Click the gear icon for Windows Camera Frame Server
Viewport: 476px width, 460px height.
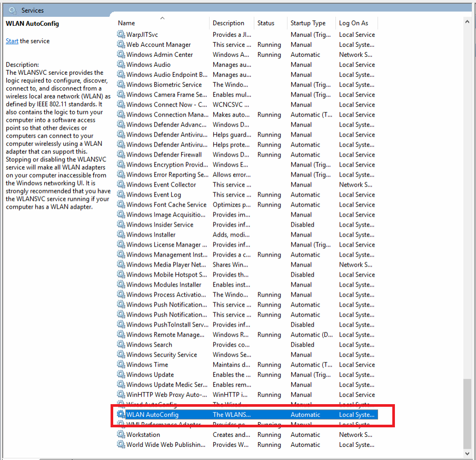point(121,94)
